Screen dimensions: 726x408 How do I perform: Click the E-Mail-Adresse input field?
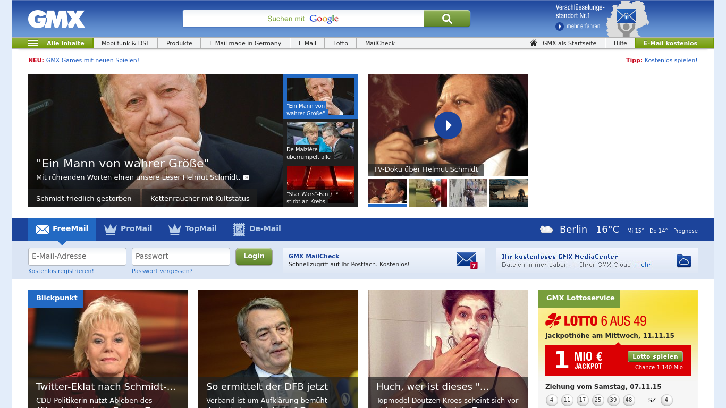coord(77,256)
